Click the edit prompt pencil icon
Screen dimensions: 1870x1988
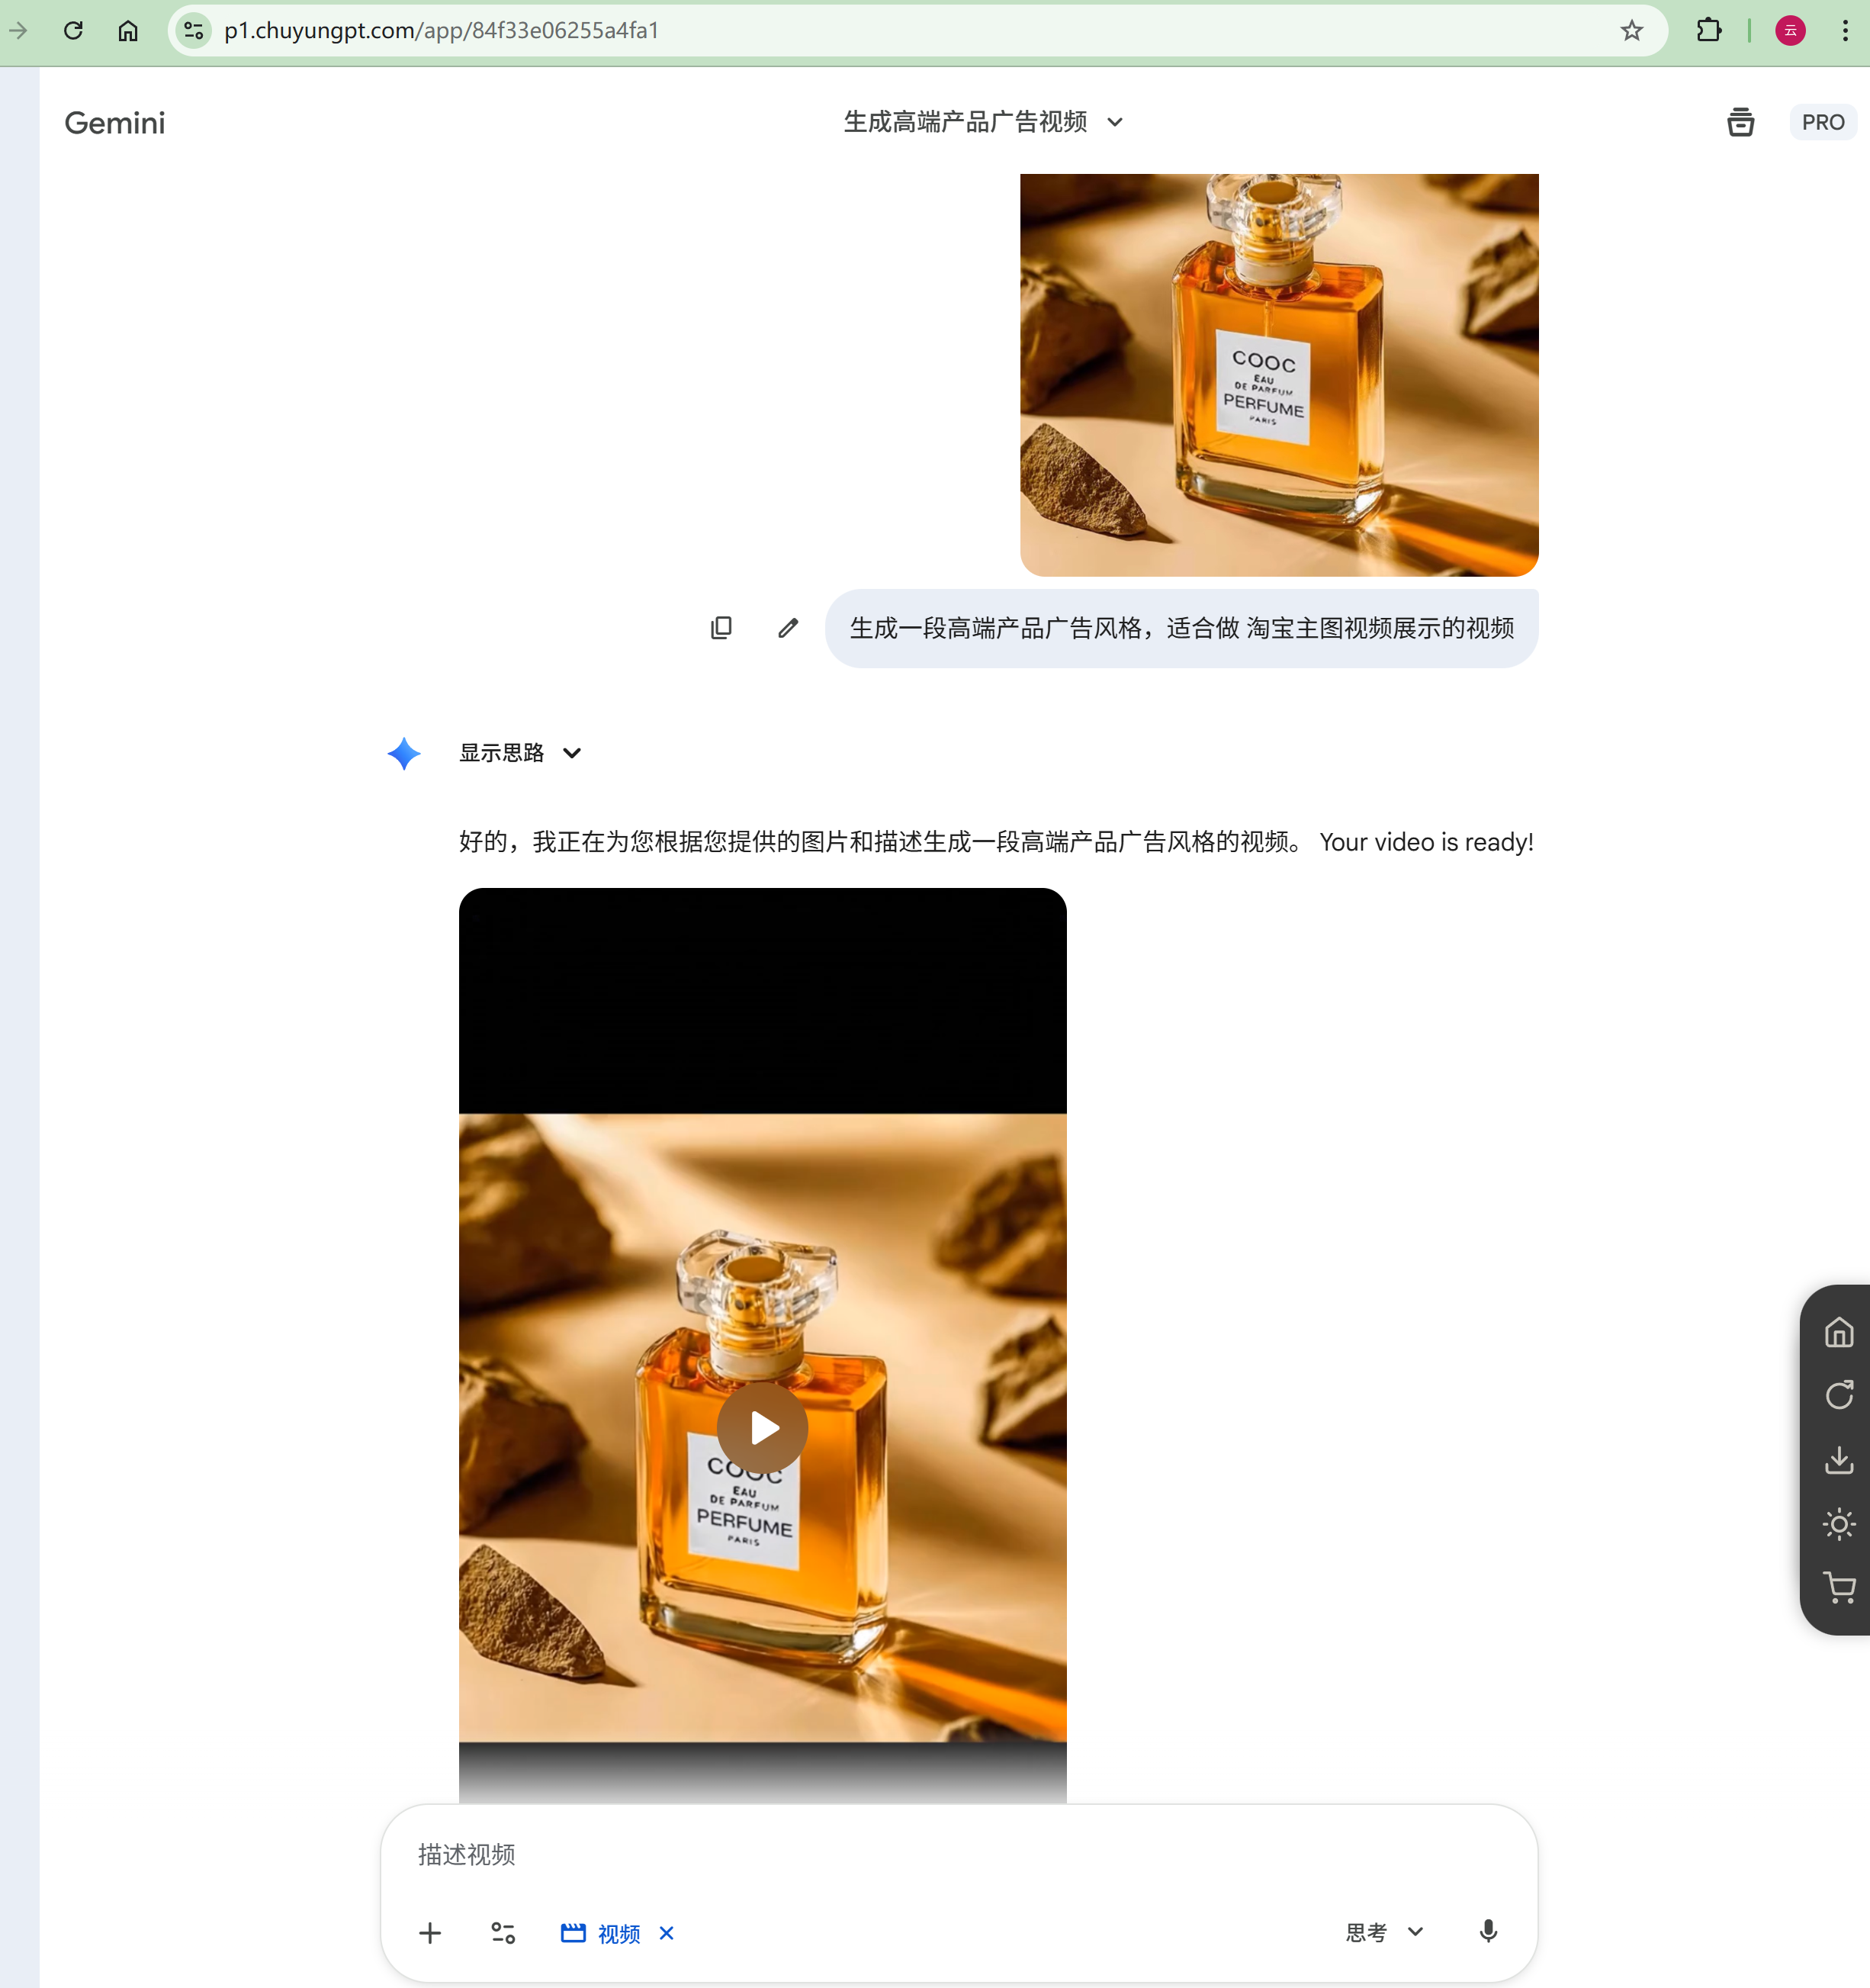[x=788, y=628]
